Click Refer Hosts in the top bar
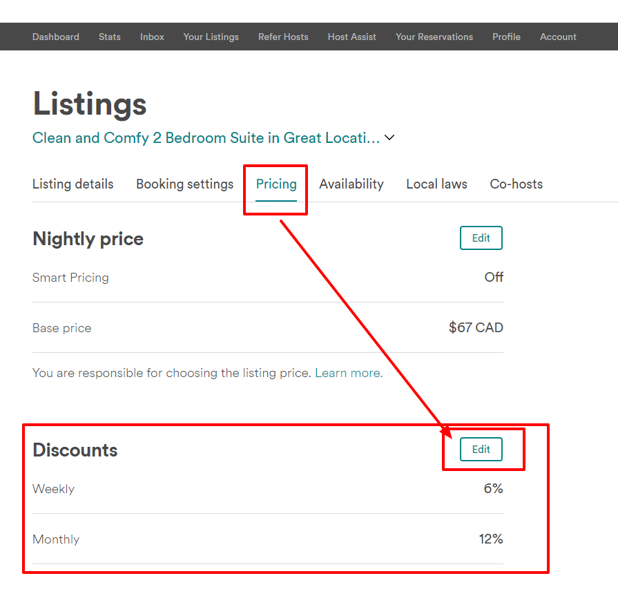The height and width of the screenshot is (596, 618). pos(283,37)
